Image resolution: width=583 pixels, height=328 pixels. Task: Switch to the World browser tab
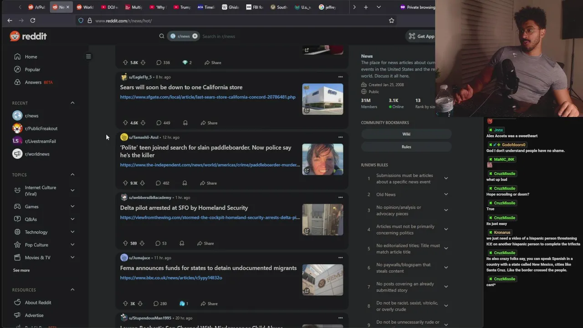pos(85,7)
